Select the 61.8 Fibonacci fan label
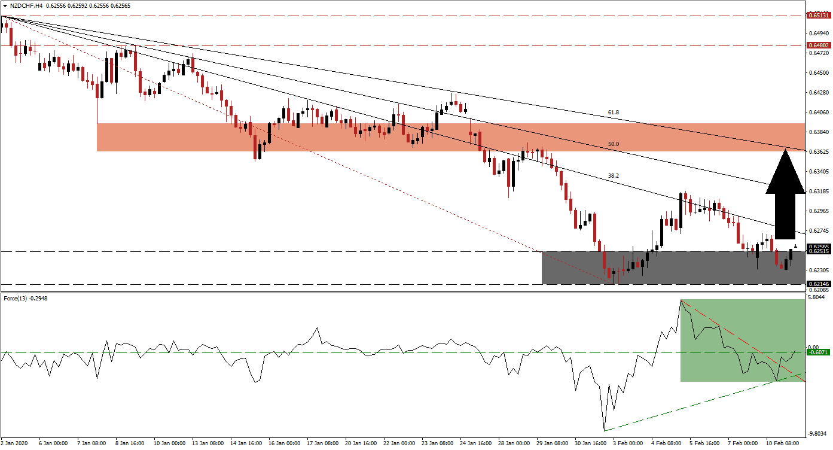Image resolution: width=833 pixels, height=450 pixels. click(x=613, y=112)
